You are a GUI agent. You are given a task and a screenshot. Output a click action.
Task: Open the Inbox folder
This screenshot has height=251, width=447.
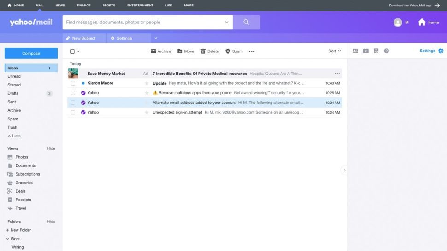pyautogui.click(x=31, y=68)
